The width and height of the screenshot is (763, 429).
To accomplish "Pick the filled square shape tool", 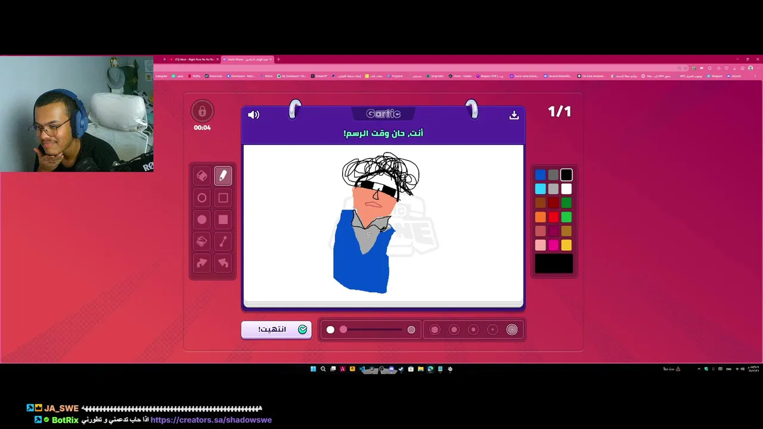I will pyautogui.click(x=223, y=220).
